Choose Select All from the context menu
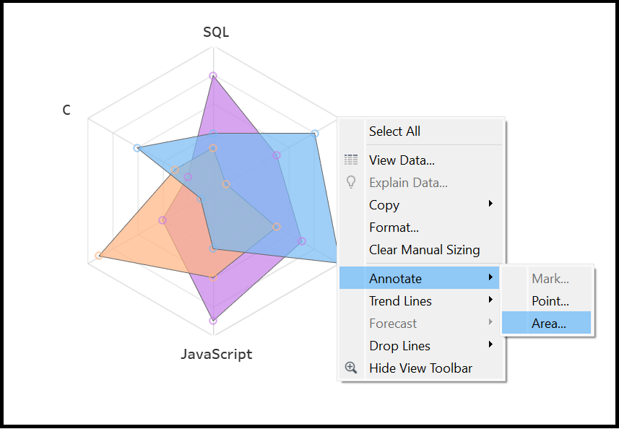Image resolution: width=619 pixels, height=429 pixels. coord(394,131)
